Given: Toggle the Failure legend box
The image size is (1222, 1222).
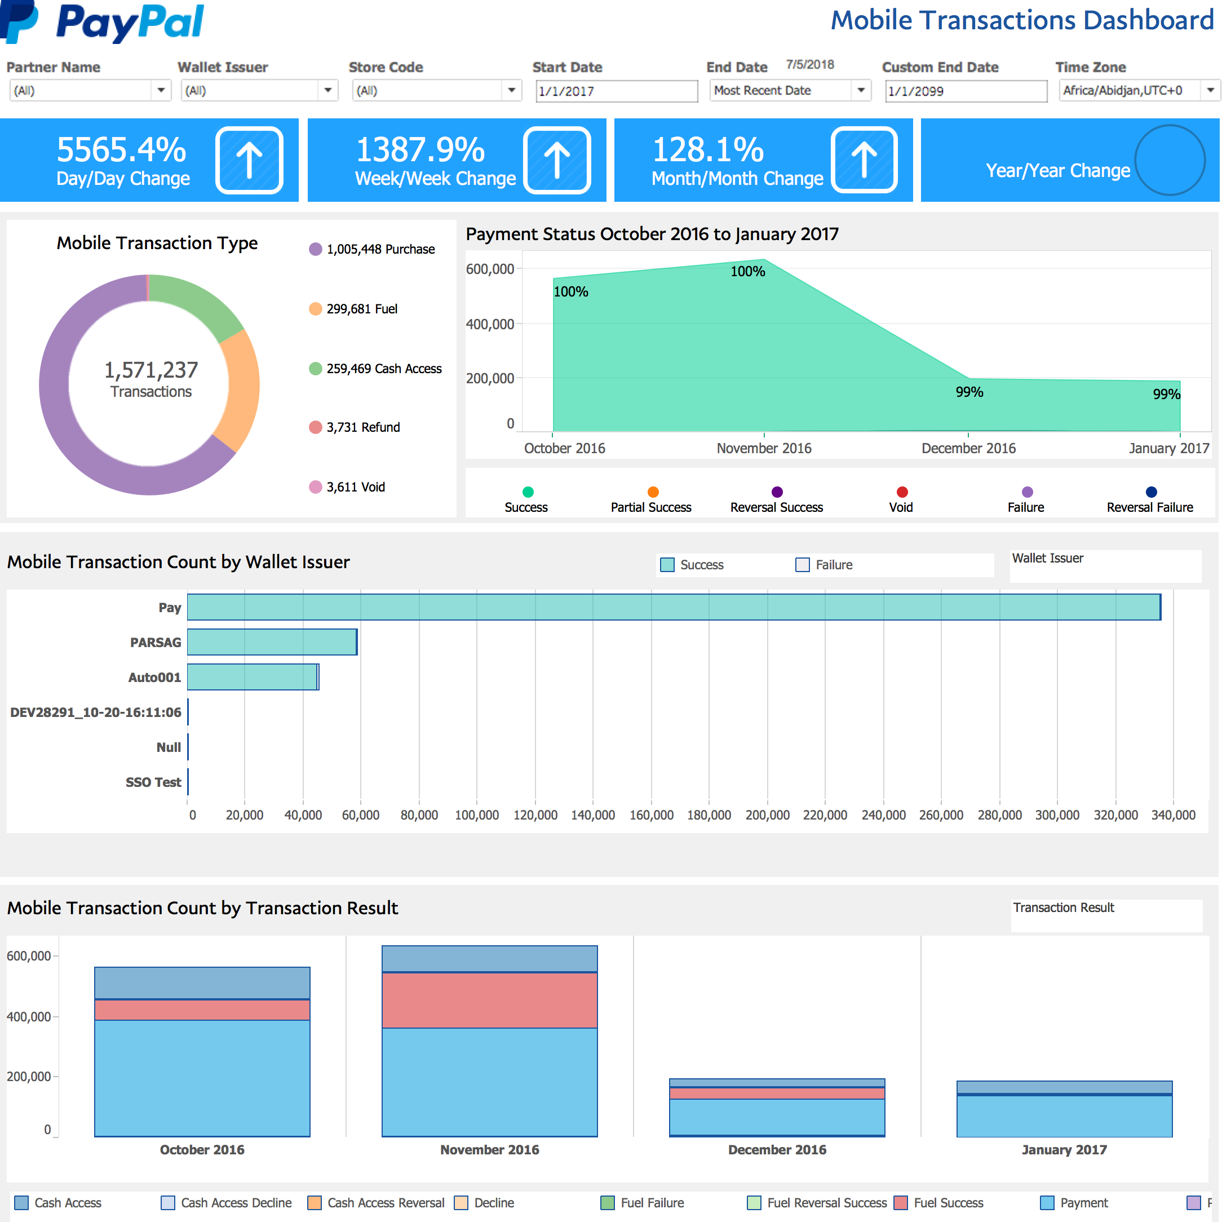Looking at the screenshot, I should (803, 565).
